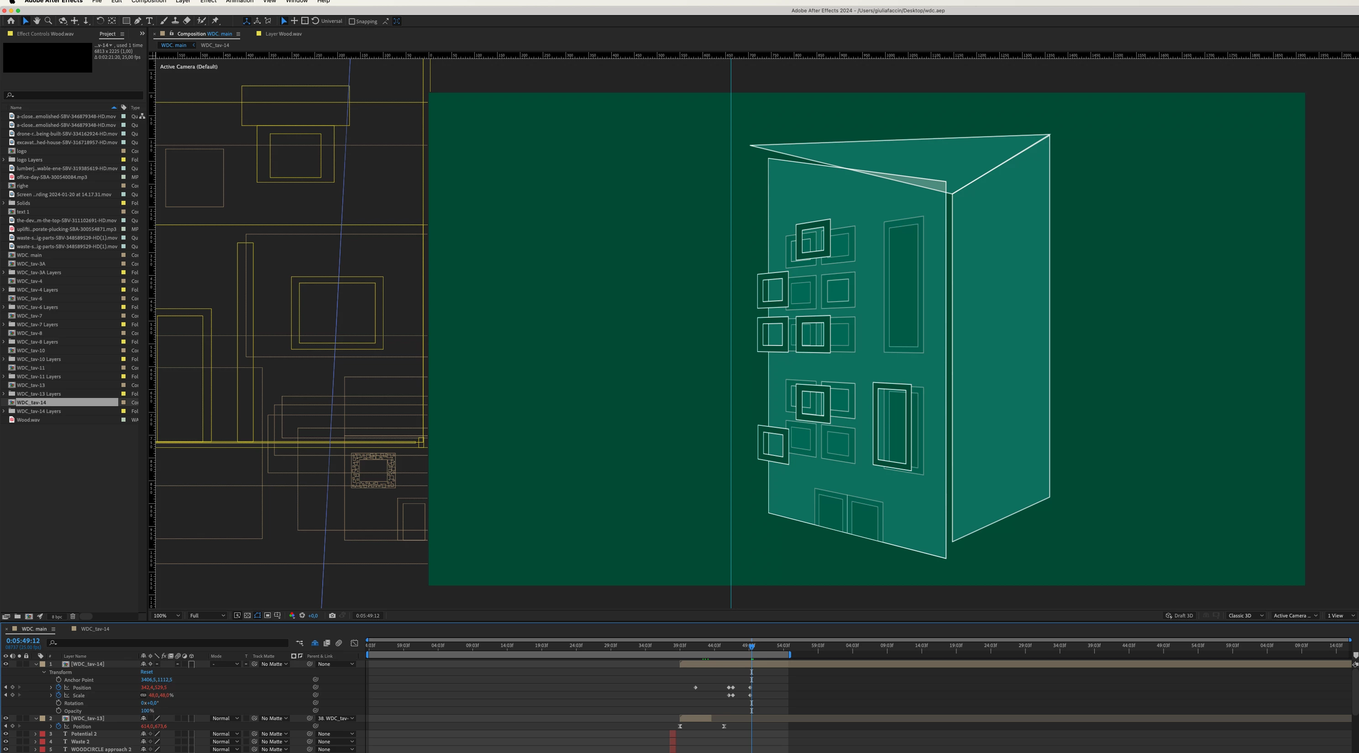Select the Hand tool
The image size is (1359, 753).
[x=37, y=21]
